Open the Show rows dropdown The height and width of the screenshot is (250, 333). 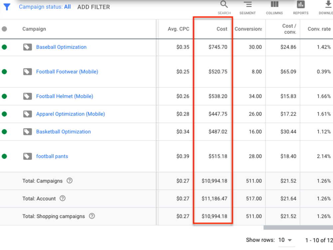tap(285, 240)
